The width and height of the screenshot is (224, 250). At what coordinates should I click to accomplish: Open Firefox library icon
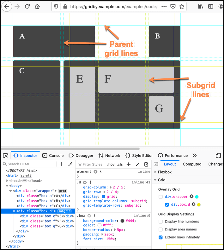(201, 6)
